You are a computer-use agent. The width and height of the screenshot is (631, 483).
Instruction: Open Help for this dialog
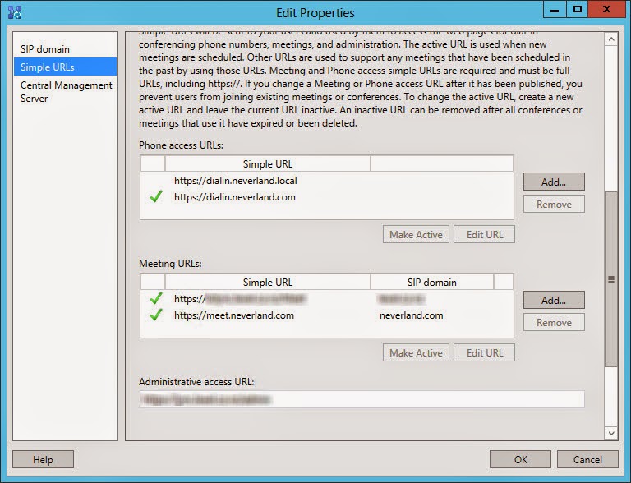point(43,459)
